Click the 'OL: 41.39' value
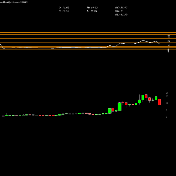 click(121, 15)
